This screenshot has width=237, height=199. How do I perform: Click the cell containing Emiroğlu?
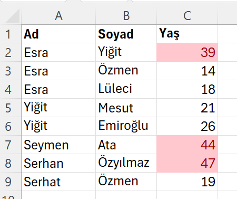[x=126, y=126]
